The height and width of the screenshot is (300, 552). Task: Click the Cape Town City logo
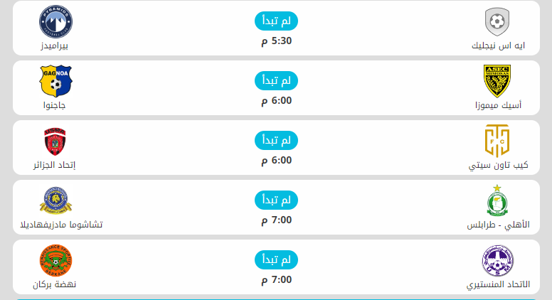click(x=497, y=141)
